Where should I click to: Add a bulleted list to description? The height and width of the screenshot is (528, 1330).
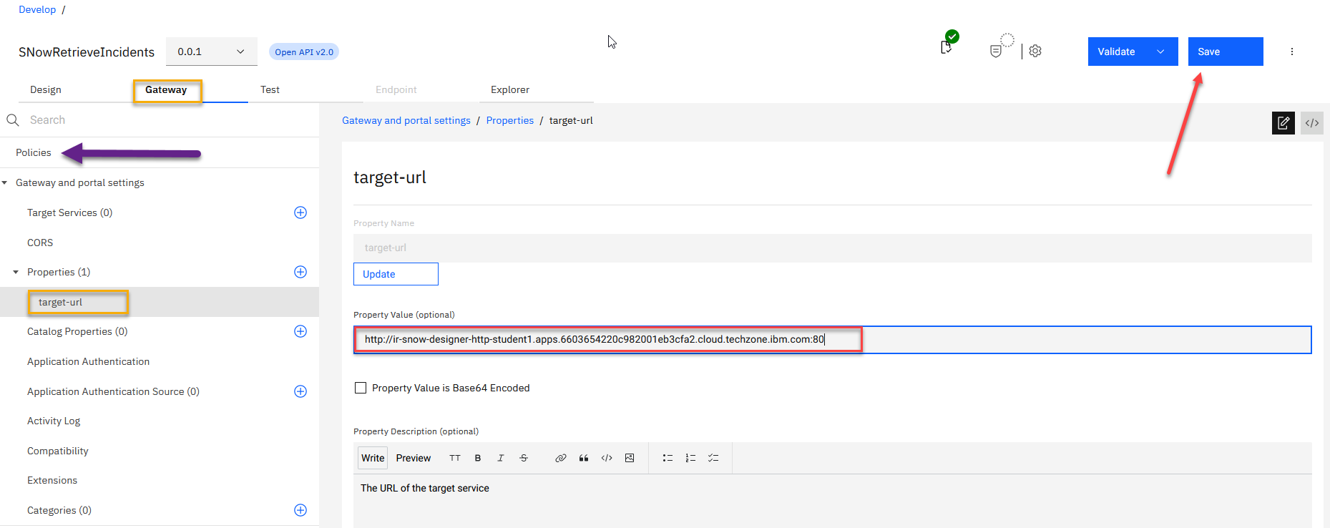(x=668, y=458)
